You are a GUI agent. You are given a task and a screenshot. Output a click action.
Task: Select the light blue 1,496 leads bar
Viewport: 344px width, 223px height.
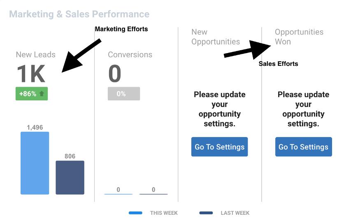pyautogui.click(x=35, y=163)
